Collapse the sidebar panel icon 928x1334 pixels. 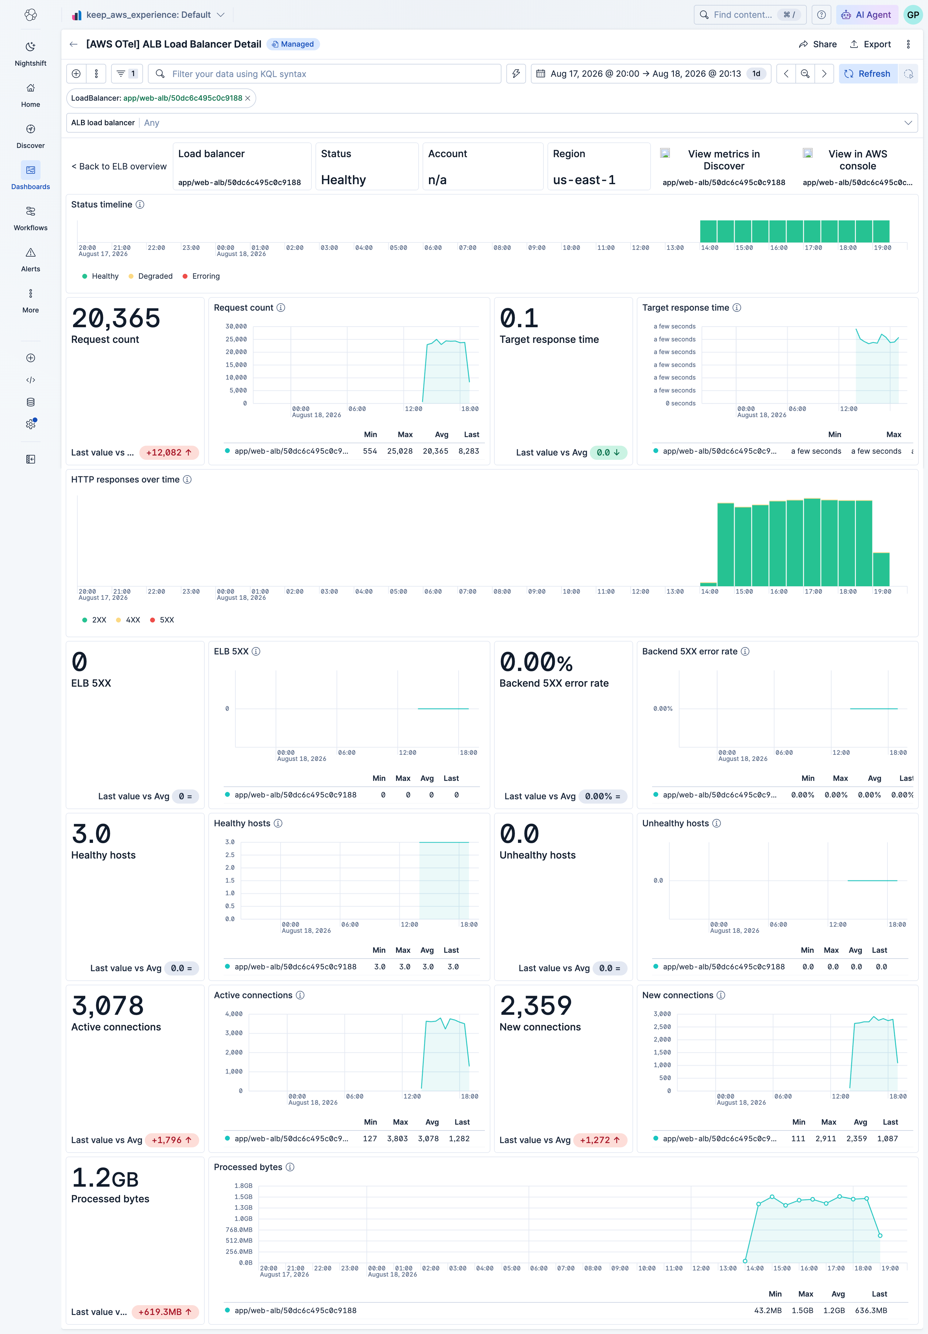tap(31, 459)
